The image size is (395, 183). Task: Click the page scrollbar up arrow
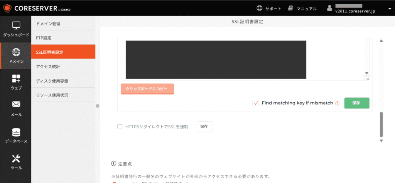[x=381, y=41]
